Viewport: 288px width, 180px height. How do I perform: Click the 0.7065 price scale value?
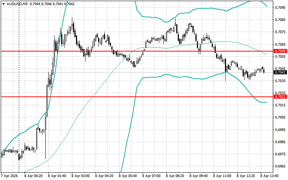(x=280, y=44)
